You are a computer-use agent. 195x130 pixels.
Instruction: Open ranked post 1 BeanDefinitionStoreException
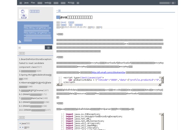(35, 63)
